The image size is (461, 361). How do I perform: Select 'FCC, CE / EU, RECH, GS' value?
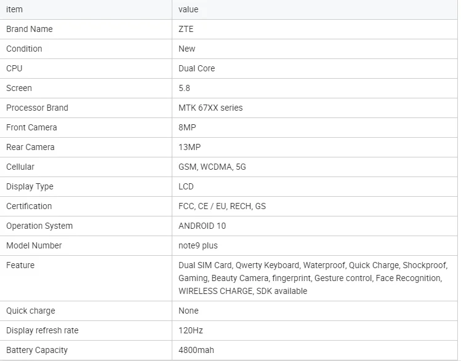(x=222, y=206)
